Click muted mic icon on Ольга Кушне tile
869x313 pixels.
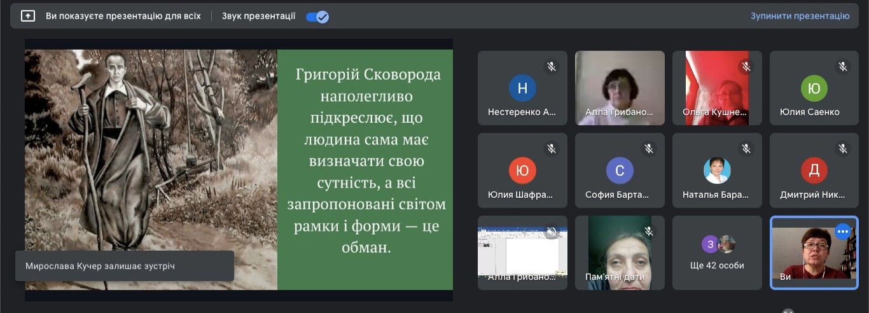[x=746, y=66]
